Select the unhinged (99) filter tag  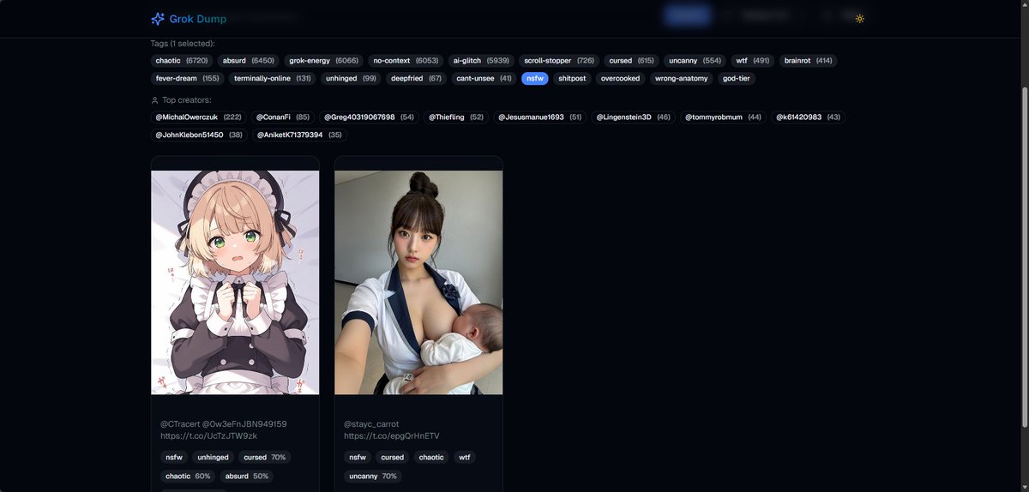352,78
